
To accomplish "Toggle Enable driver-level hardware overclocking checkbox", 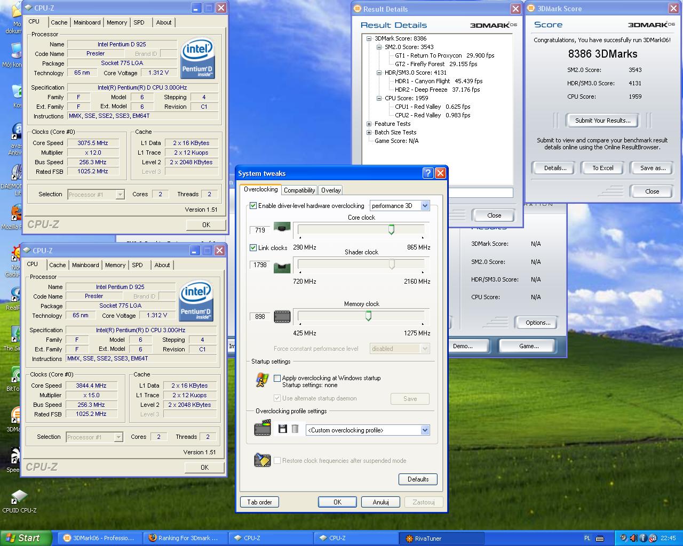I will (253, 205).
